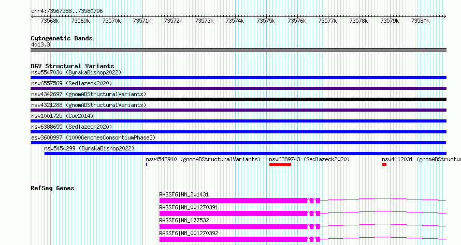
Task: Click the 73575k ruler tick label
Action: point(266,21)
